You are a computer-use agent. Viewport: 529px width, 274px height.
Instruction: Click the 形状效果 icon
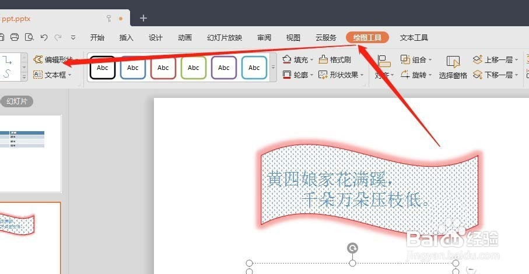pos(323,75)
